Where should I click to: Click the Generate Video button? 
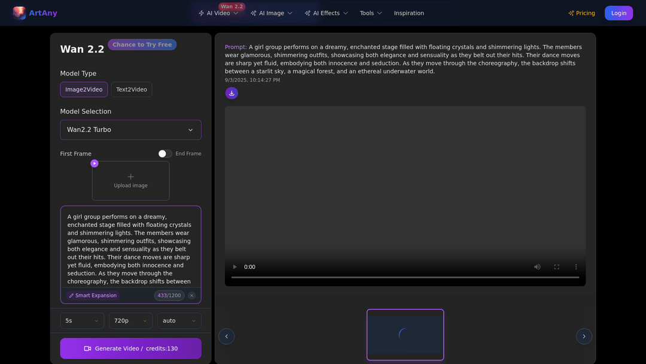coord(130,348)
